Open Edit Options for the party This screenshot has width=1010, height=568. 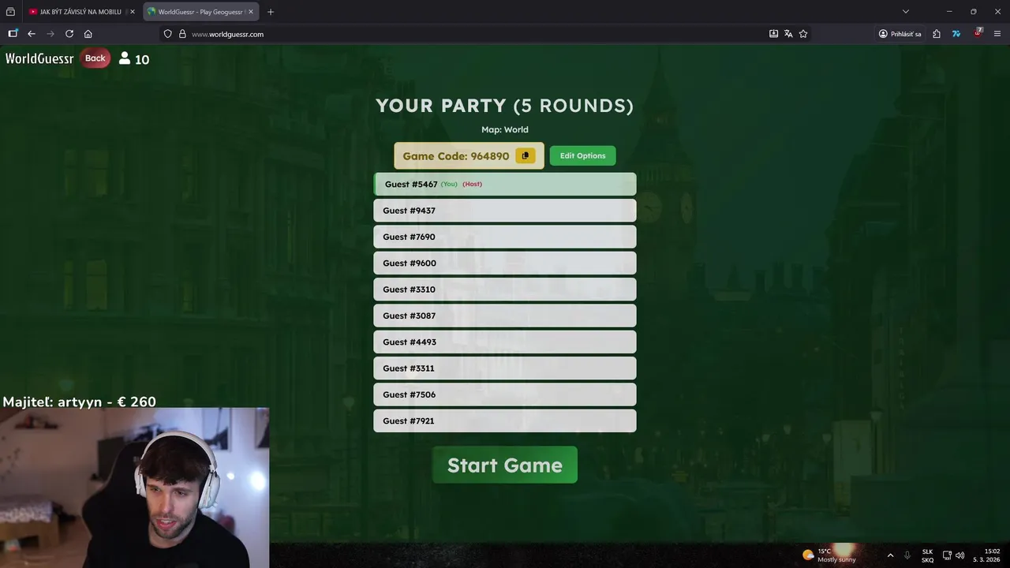(582, 155)
